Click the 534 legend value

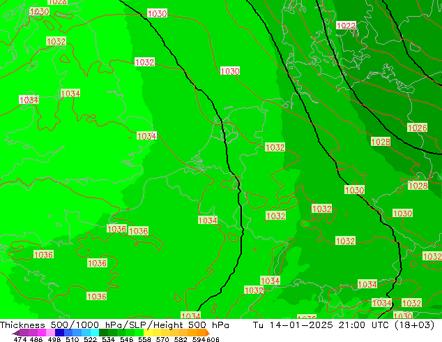click(x=108, y=339)
